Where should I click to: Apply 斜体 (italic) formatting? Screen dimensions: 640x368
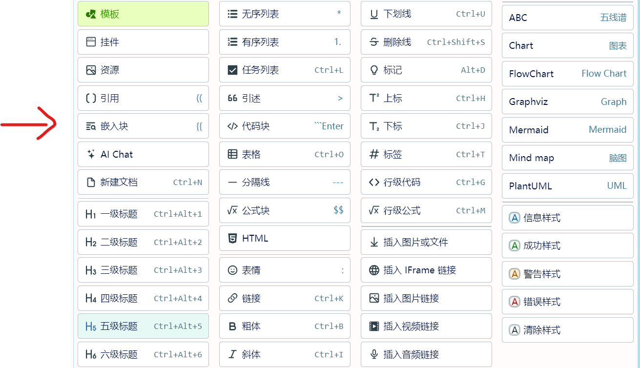click(x=285, y=354)
